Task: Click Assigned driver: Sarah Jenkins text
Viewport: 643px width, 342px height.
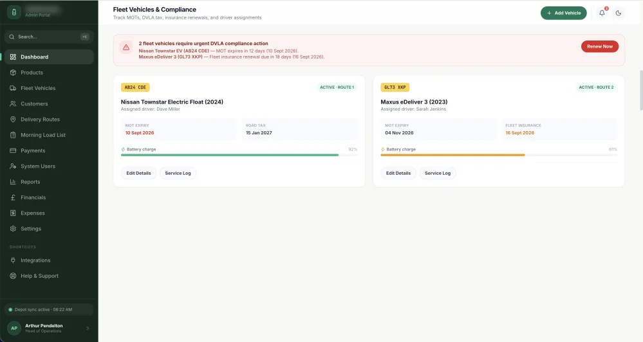Action: pyautogui.click(x=413, y=109)
